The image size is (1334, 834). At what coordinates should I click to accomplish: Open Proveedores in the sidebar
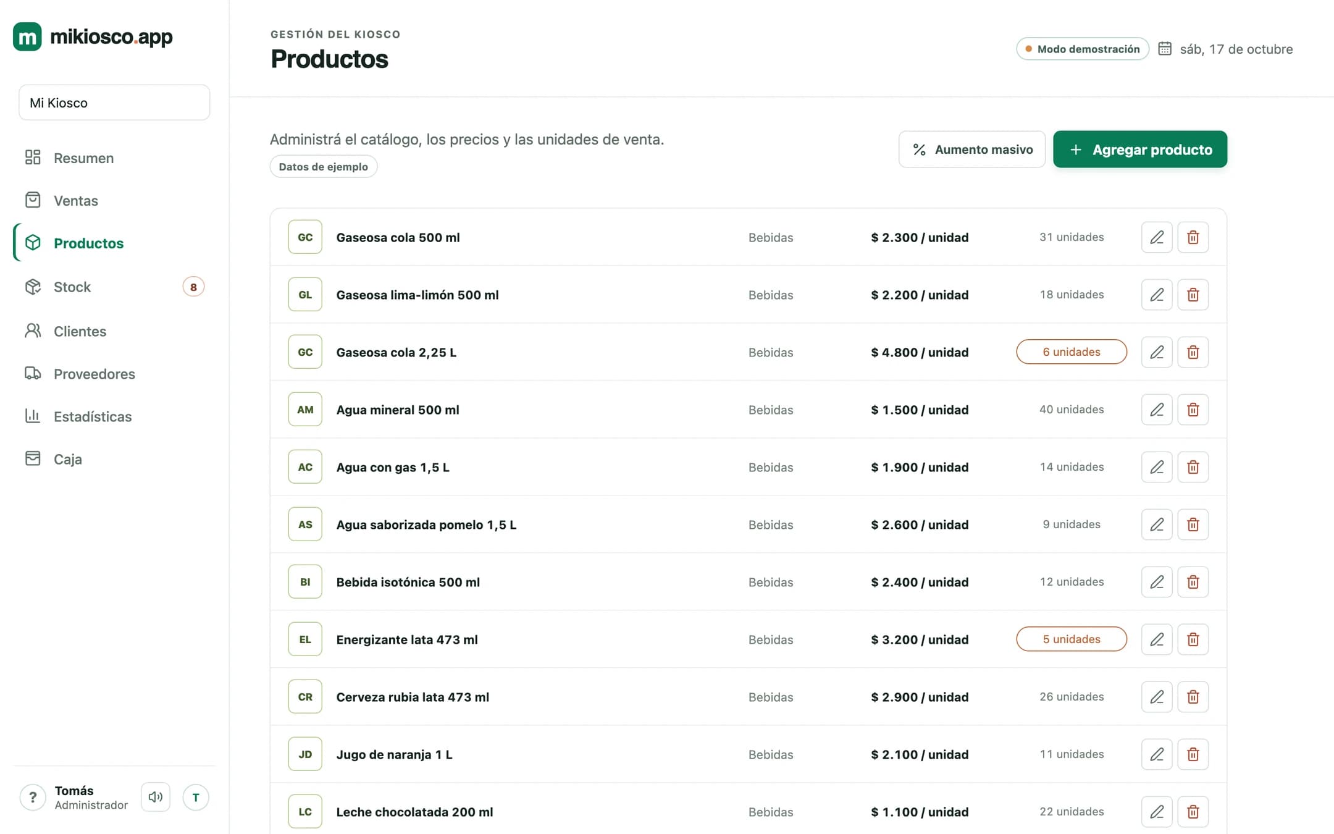pyautogui.click(x=115, y=374)
